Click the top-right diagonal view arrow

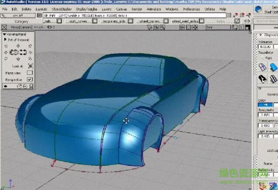[31, 46]
